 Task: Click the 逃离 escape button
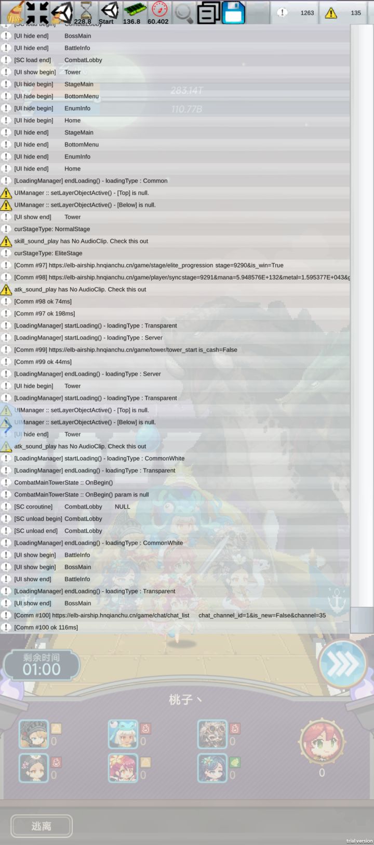[42, 826]
